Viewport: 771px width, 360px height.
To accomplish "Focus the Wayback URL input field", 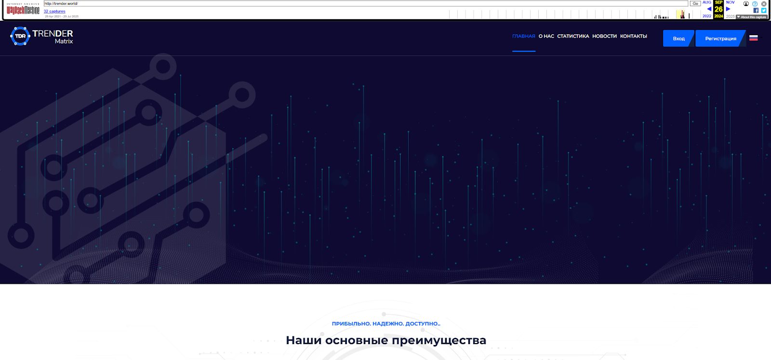I will pyautogui.click(x=366, y=4).
